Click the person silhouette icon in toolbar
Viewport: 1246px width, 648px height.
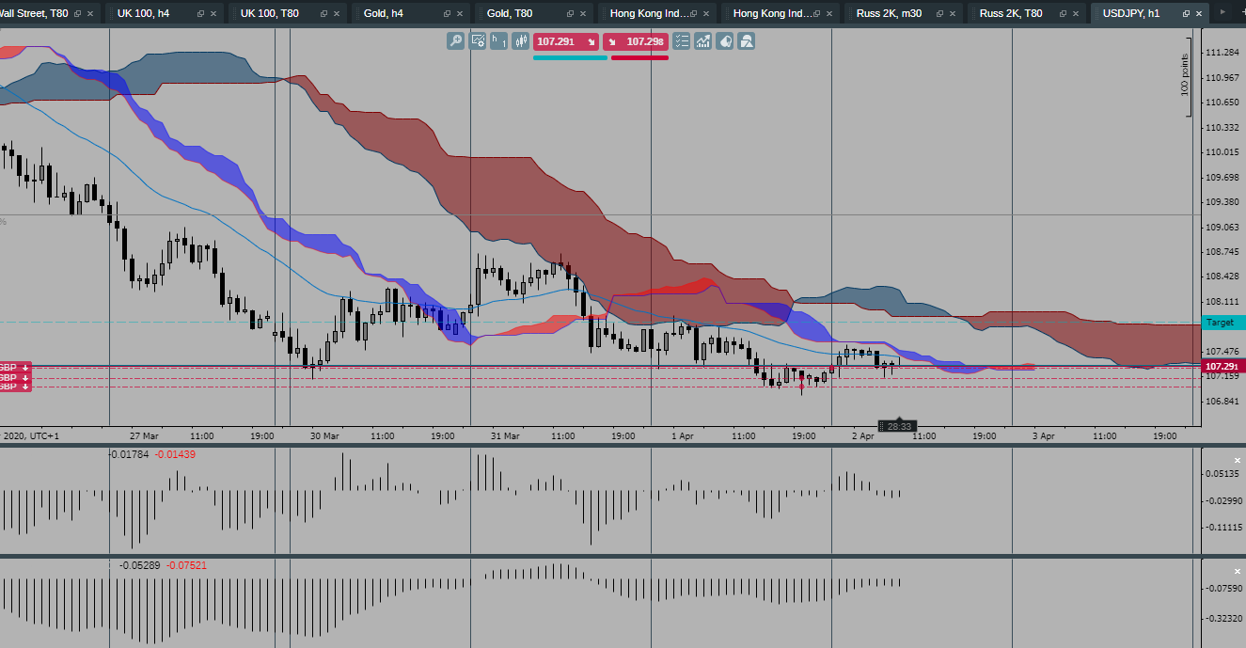747,41
